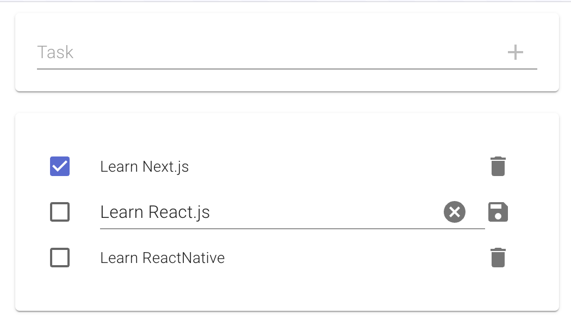The width and height of the screenshot is (571, 326).
Task: Click the trash icon beside Learn Next.js
Action: click(x=498, y=167)
